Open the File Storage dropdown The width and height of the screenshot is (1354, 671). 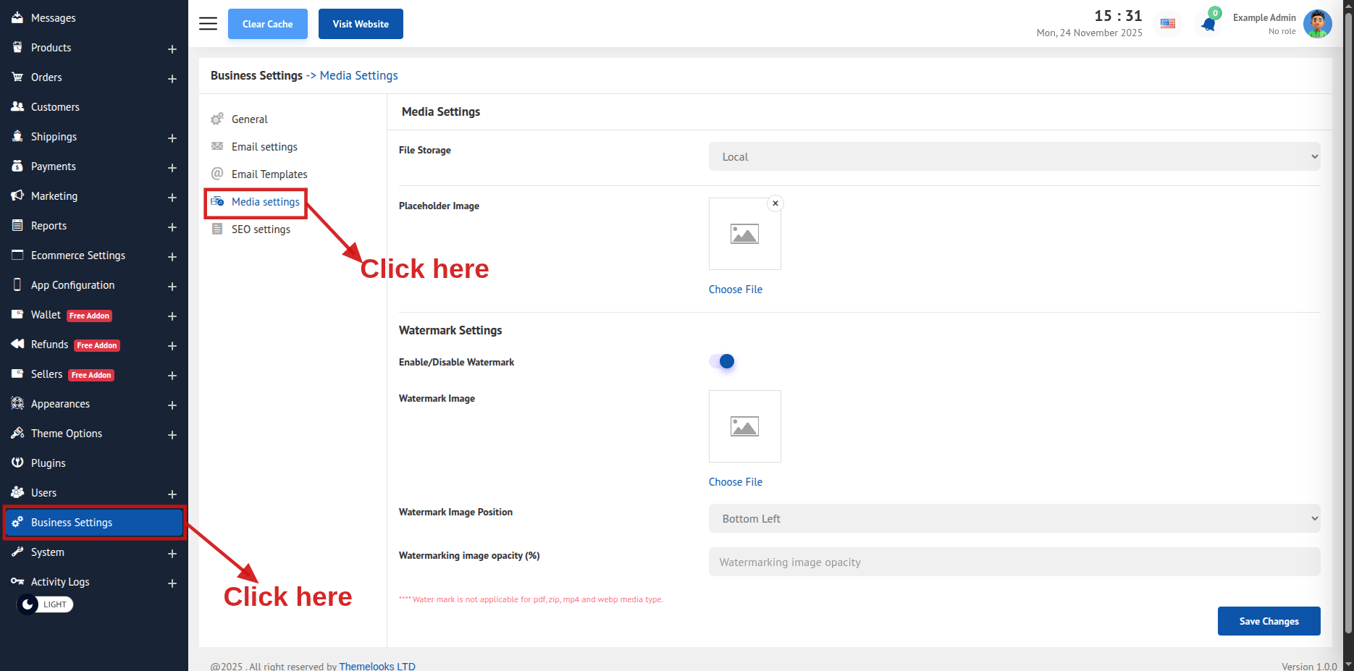coord(1014,156)
